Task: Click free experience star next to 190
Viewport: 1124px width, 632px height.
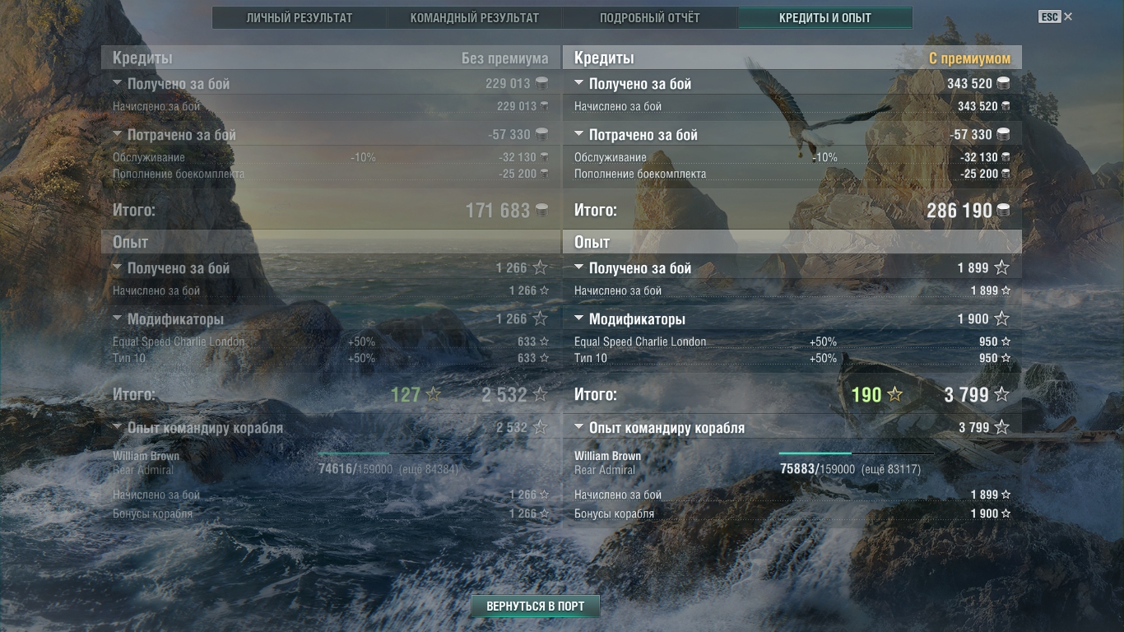Action: (x=894, y=395)
